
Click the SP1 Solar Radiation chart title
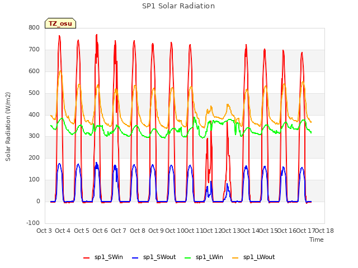178,6
